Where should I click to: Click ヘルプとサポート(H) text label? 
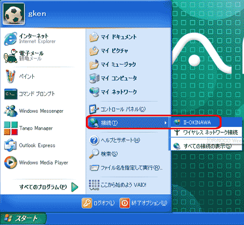[x=121, y=140]
